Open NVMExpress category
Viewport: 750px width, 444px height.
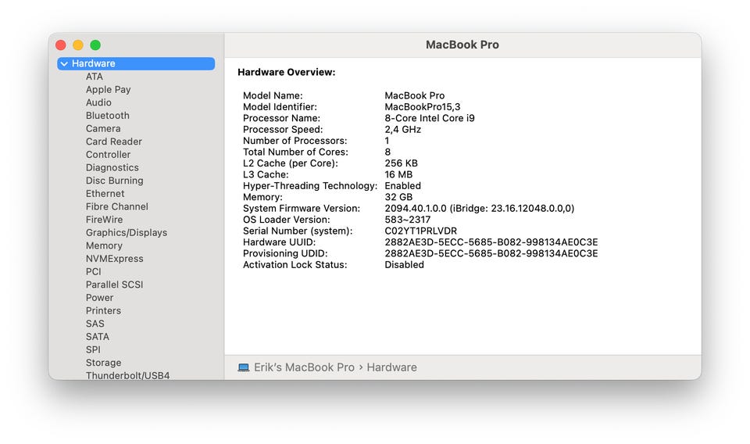pos(114,259)
